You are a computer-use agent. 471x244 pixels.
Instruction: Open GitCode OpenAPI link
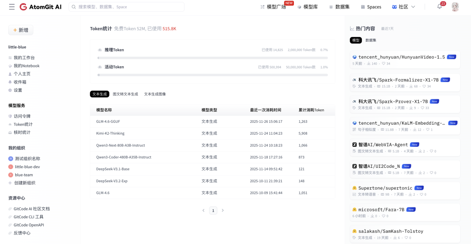tap(28, 225)
